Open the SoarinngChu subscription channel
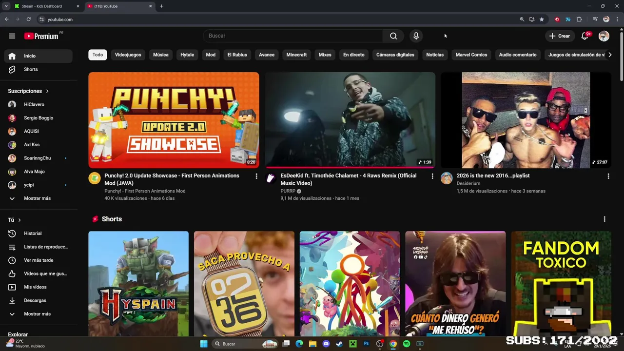Viewport: 624px width, 351px height. coord(39,158)
